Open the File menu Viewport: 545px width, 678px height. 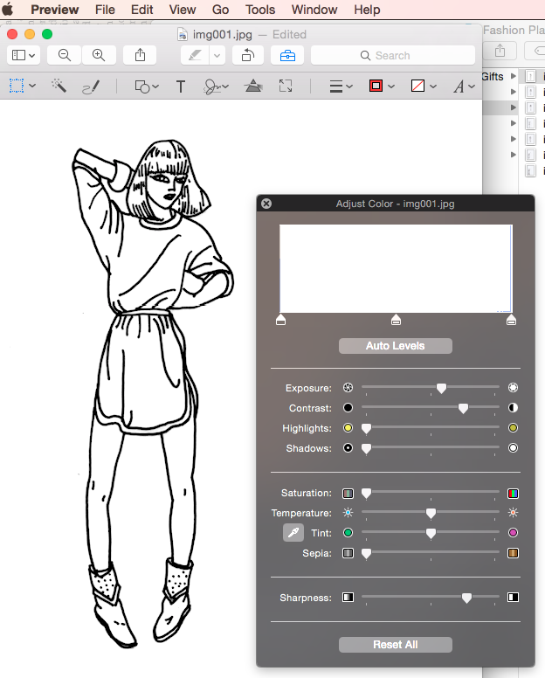pos(105,10)
